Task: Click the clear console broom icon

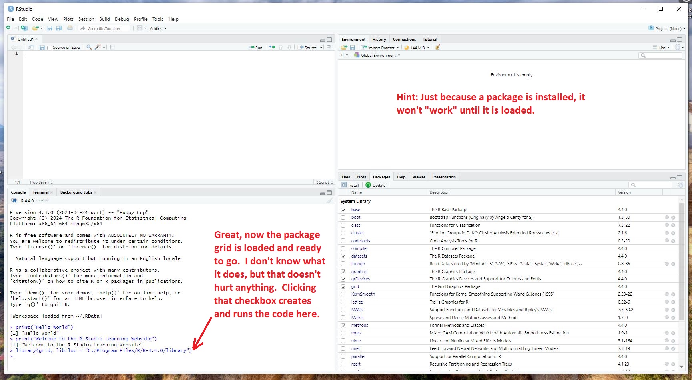Action: coord(329,200)
